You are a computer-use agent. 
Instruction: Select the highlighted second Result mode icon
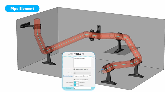[78, 54]
